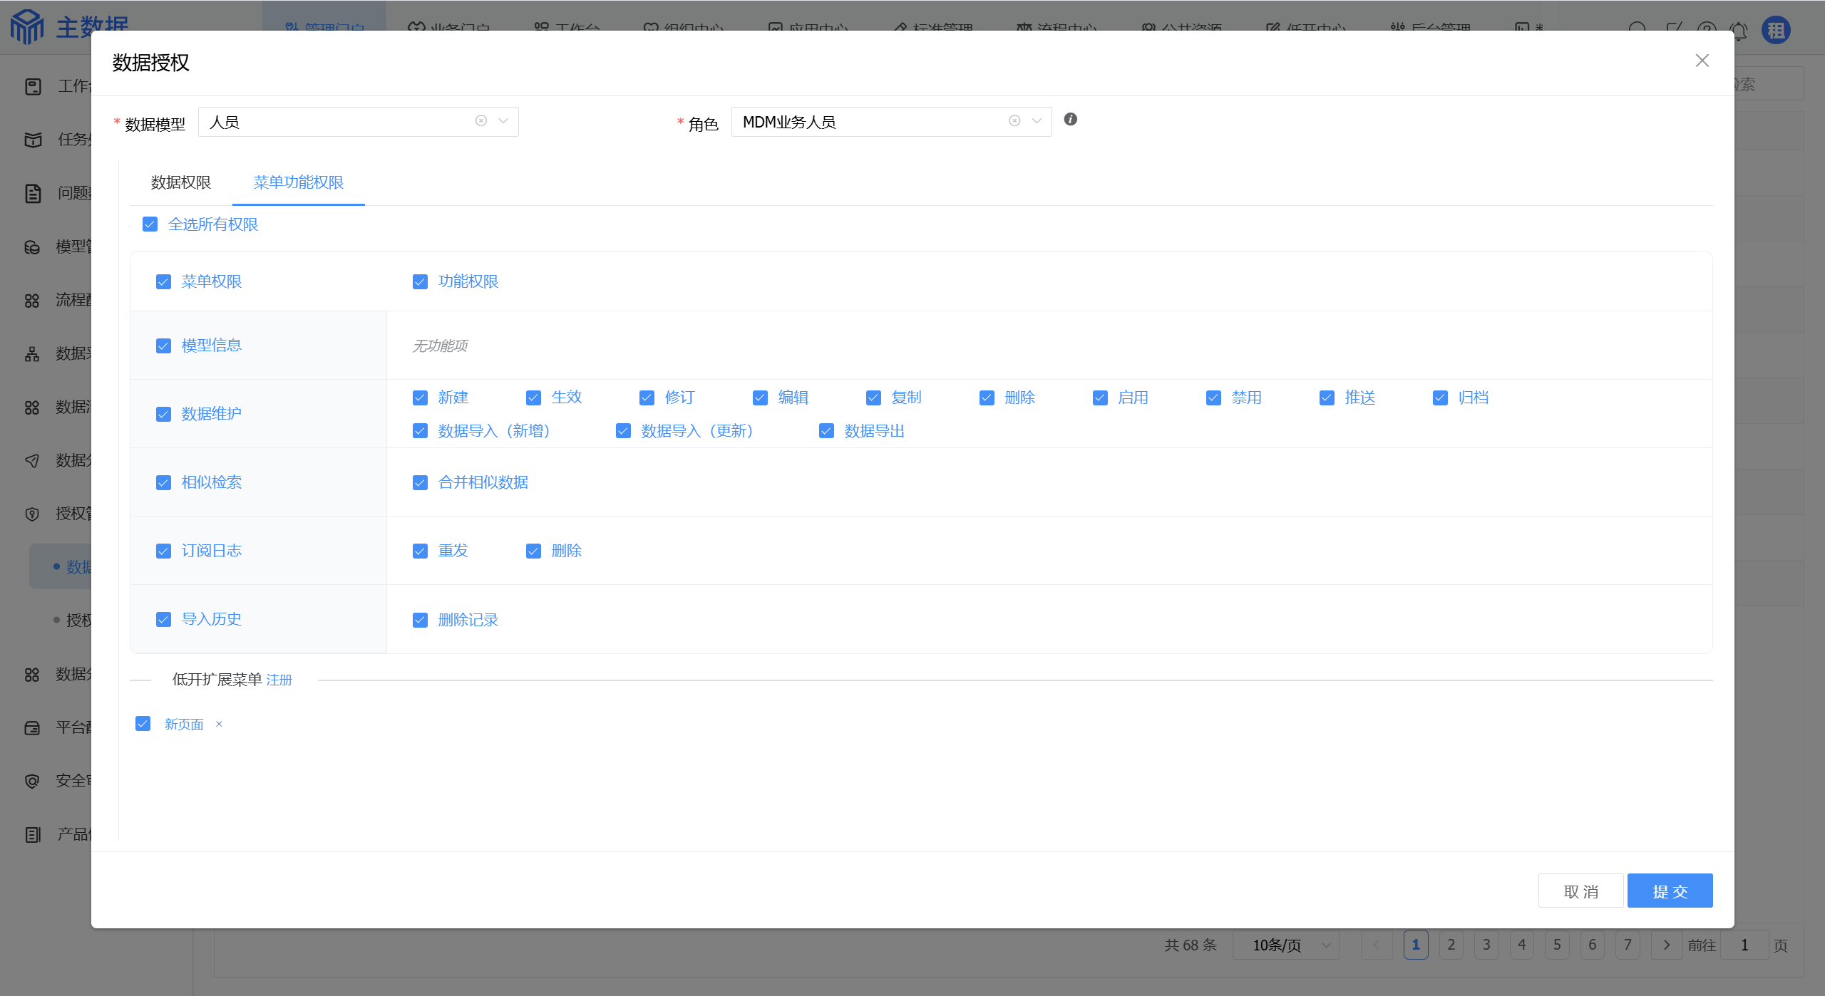The width and height of the screenshot is (1825, 996).
Task: Click the 取消 button
Action: tap(1580, 891)
